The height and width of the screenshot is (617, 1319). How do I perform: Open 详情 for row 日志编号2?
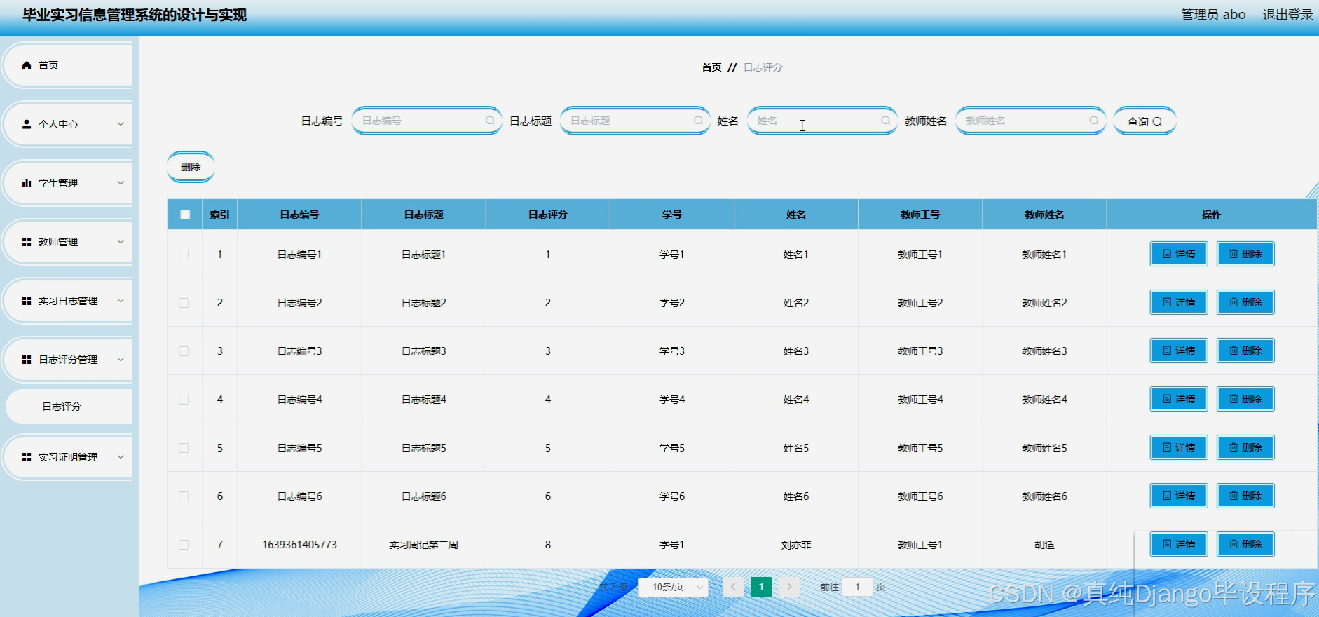pyautogui.click(x=1179, y=302)
